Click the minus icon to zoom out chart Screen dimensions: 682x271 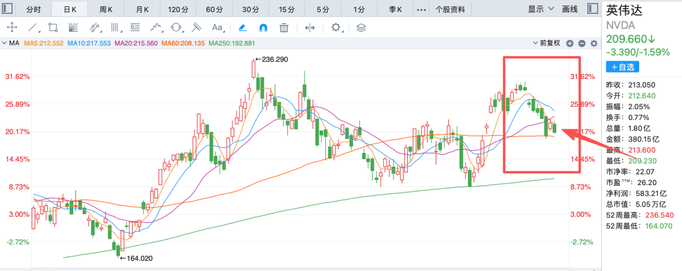pos(582,43)
